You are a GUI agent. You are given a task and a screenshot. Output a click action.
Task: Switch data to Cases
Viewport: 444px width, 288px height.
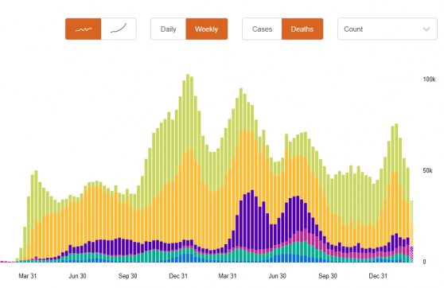point(262,29)
